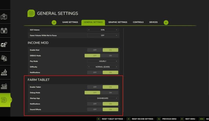Open the statistics chart icon
Screen dimensions: 209x121
(x=4, y=86)
